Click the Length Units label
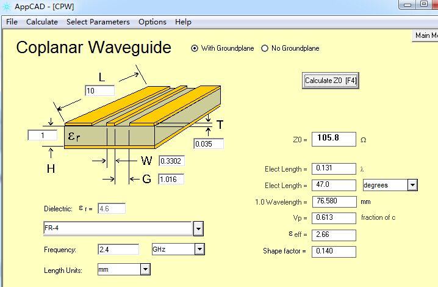Screen dimensions: 438x287 point(63,271)
